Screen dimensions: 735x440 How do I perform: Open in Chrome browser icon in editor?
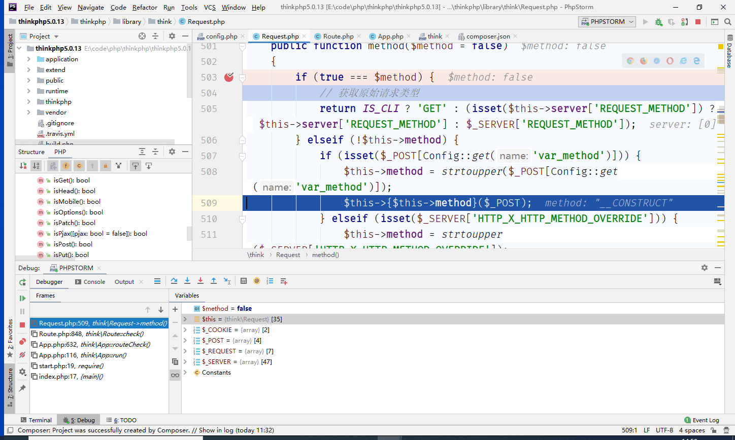[x=630, y=61]
